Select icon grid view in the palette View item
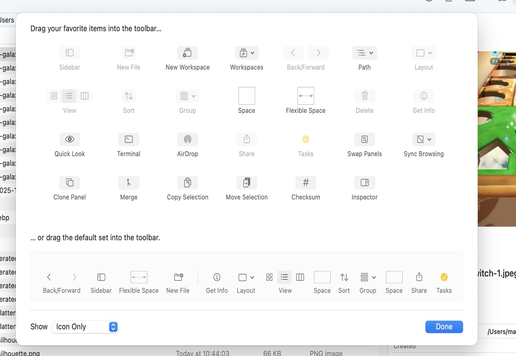The width and height of the screenshot is (516, 356). (54, 96)
